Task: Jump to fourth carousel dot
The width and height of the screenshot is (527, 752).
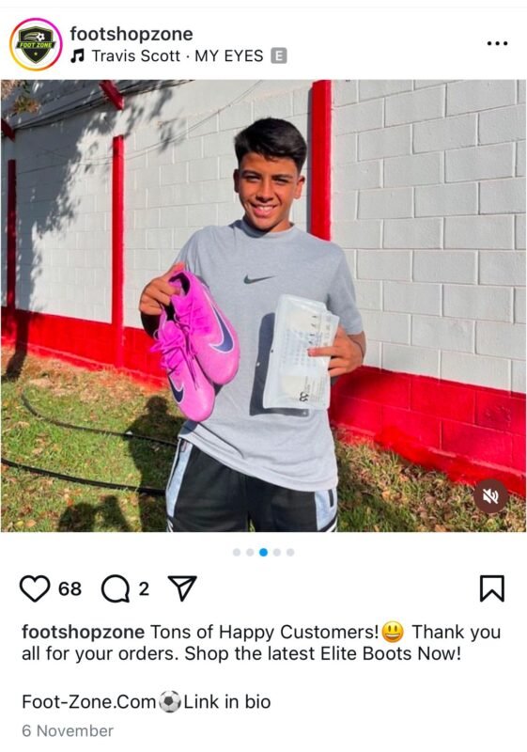Action: click(x=277, y=553)
